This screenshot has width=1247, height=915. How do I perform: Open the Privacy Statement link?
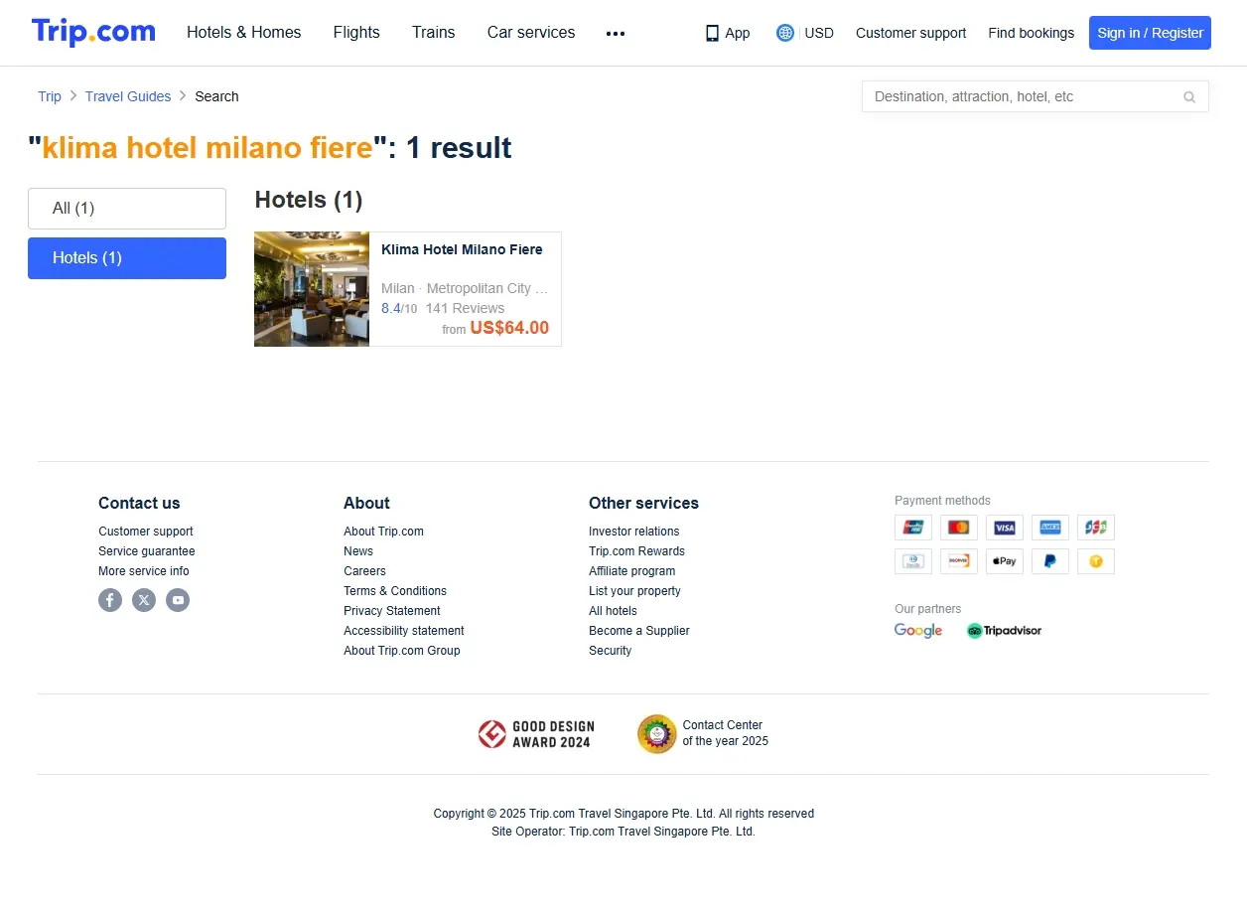[x=392, y=611]
